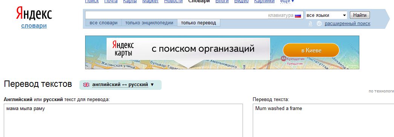Click the underlined 'a' spelling icon
394x137 pixels.
[x=310, y=24]
